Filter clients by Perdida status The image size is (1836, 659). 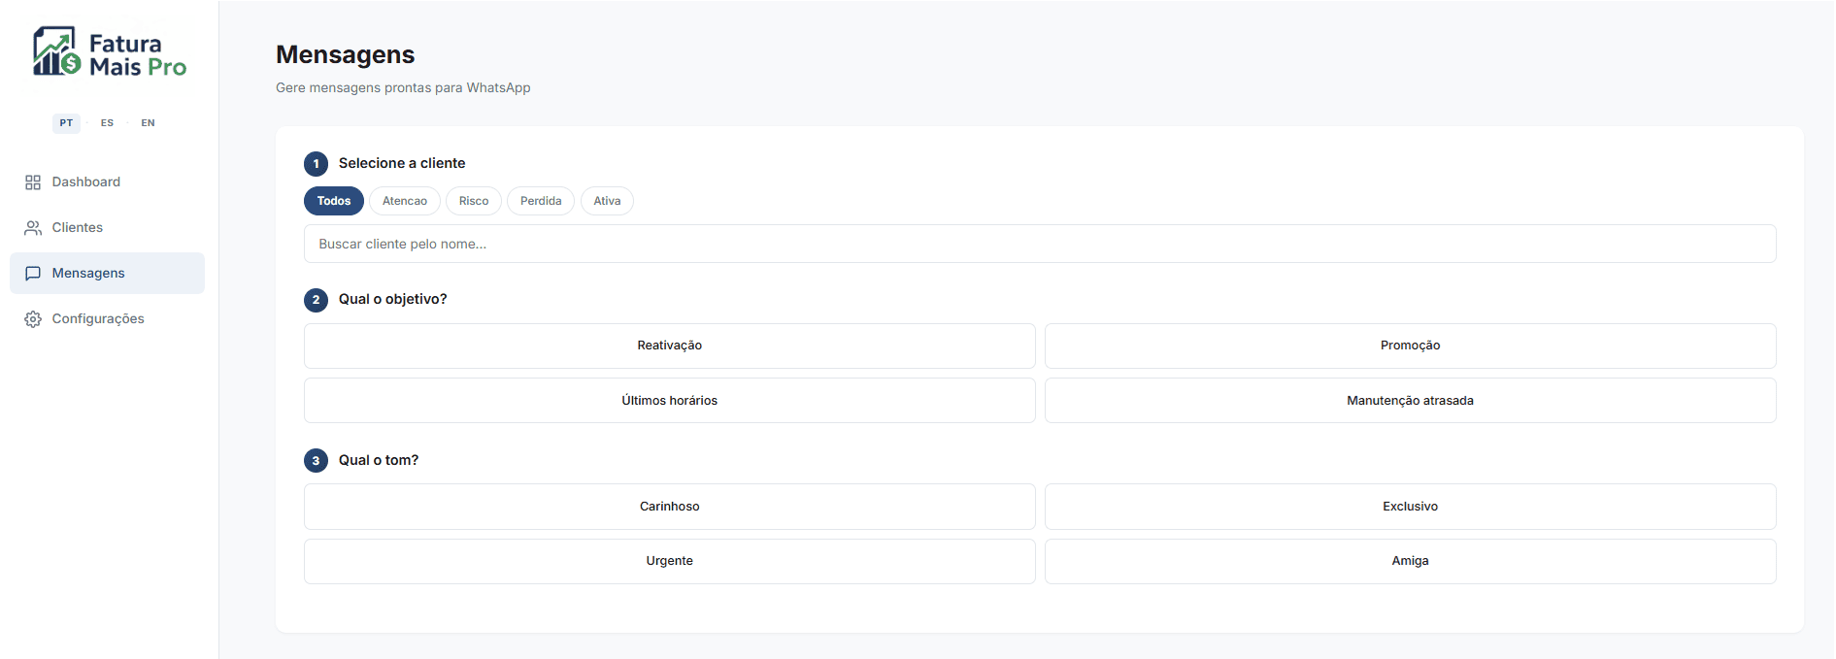click(x=540, y=201)
